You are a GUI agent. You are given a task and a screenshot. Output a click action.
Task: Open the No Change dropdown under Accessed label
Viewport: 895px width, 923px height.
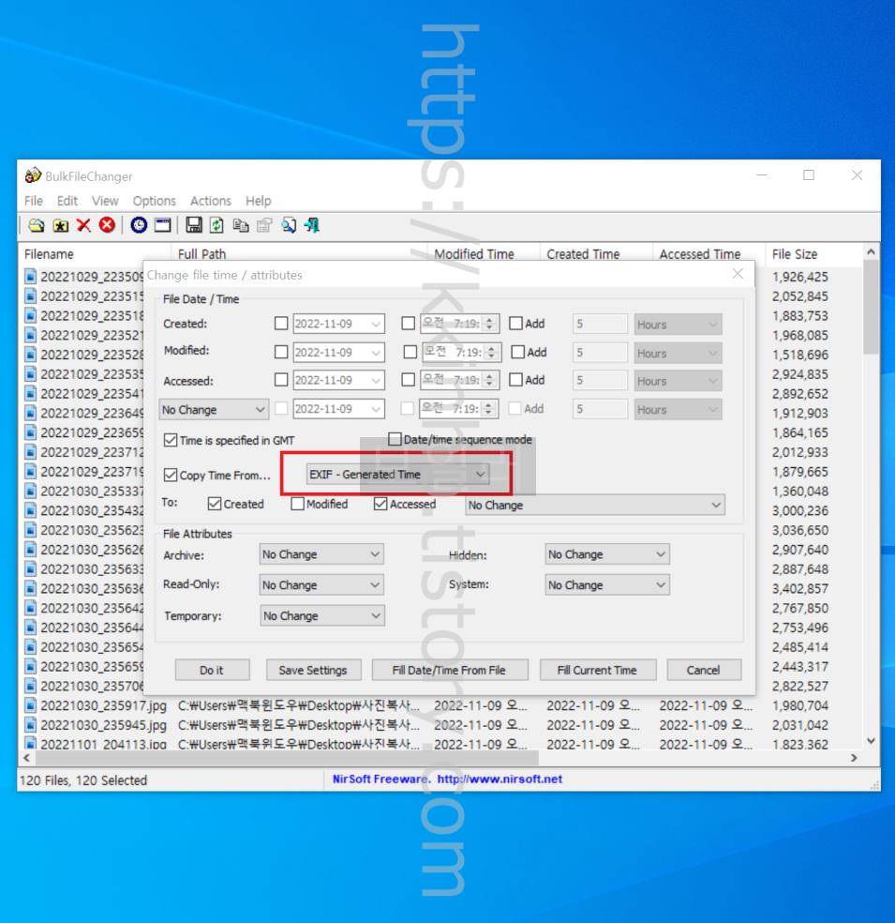pos(214,410)
